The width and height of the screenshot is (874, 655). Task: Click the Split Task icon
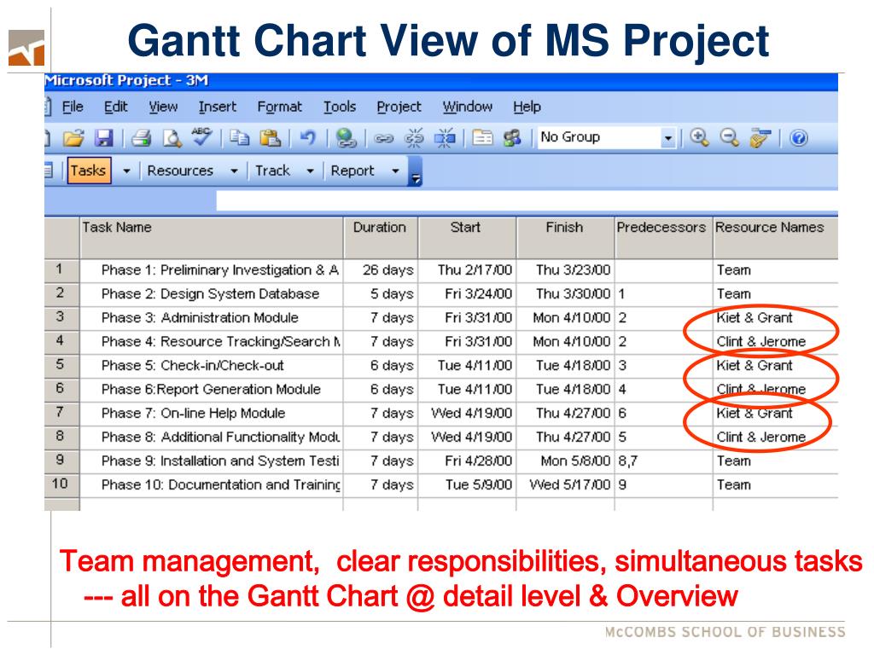[445, 137]
